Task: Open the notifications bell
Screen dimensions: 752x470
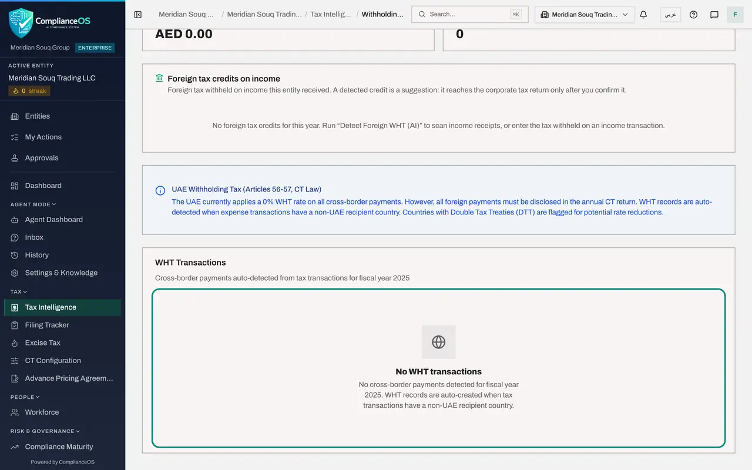Action: point(643,15)
